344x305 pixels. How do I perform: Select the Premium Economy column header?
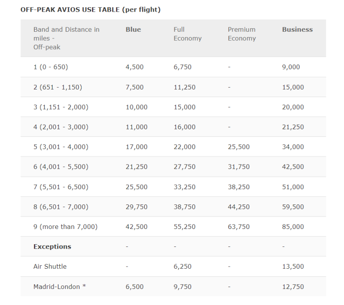coord(242,34)
